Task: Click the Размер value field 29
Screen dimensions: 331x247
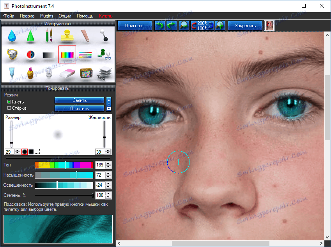Action: (x=10, y=152)
